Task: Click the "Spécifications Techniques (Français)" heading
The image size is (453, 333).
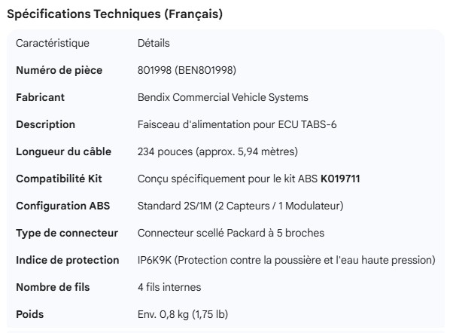Action: coord(114,14)
